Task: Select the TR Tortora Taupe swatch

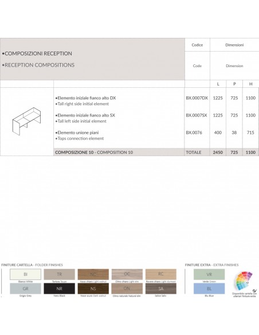Action: point(60,274)
